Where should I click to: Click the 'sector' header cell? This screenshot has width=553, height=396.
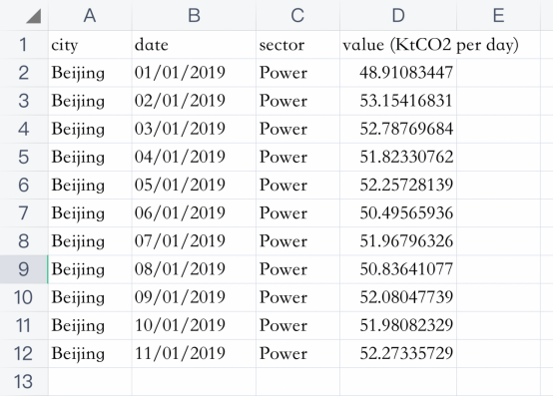click(298, 45)
